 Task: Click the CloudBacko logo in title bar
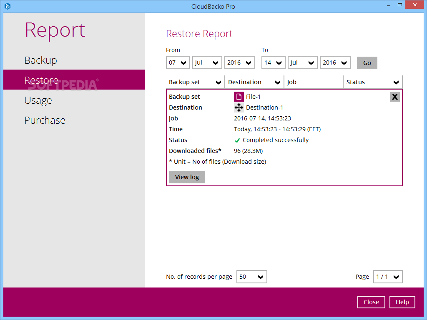click(x=8, y=6)
